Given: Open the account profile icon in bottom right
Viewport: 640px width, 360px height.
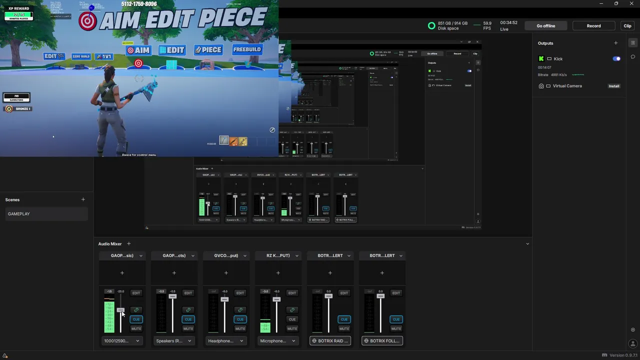Looking at the screenshot, I should click(x=633, y=343).
